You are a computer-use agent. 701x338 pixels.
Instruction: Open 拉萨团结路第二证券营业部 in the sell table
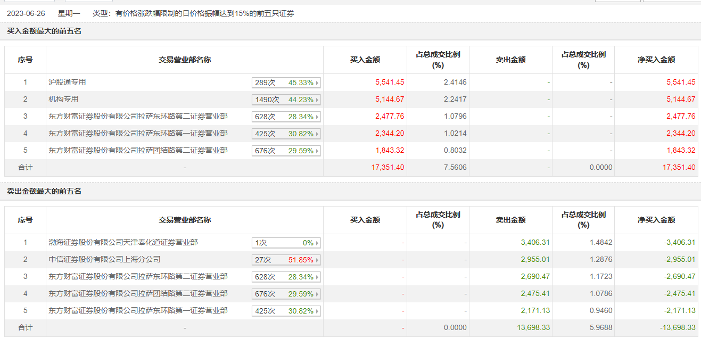coord(138,294)
